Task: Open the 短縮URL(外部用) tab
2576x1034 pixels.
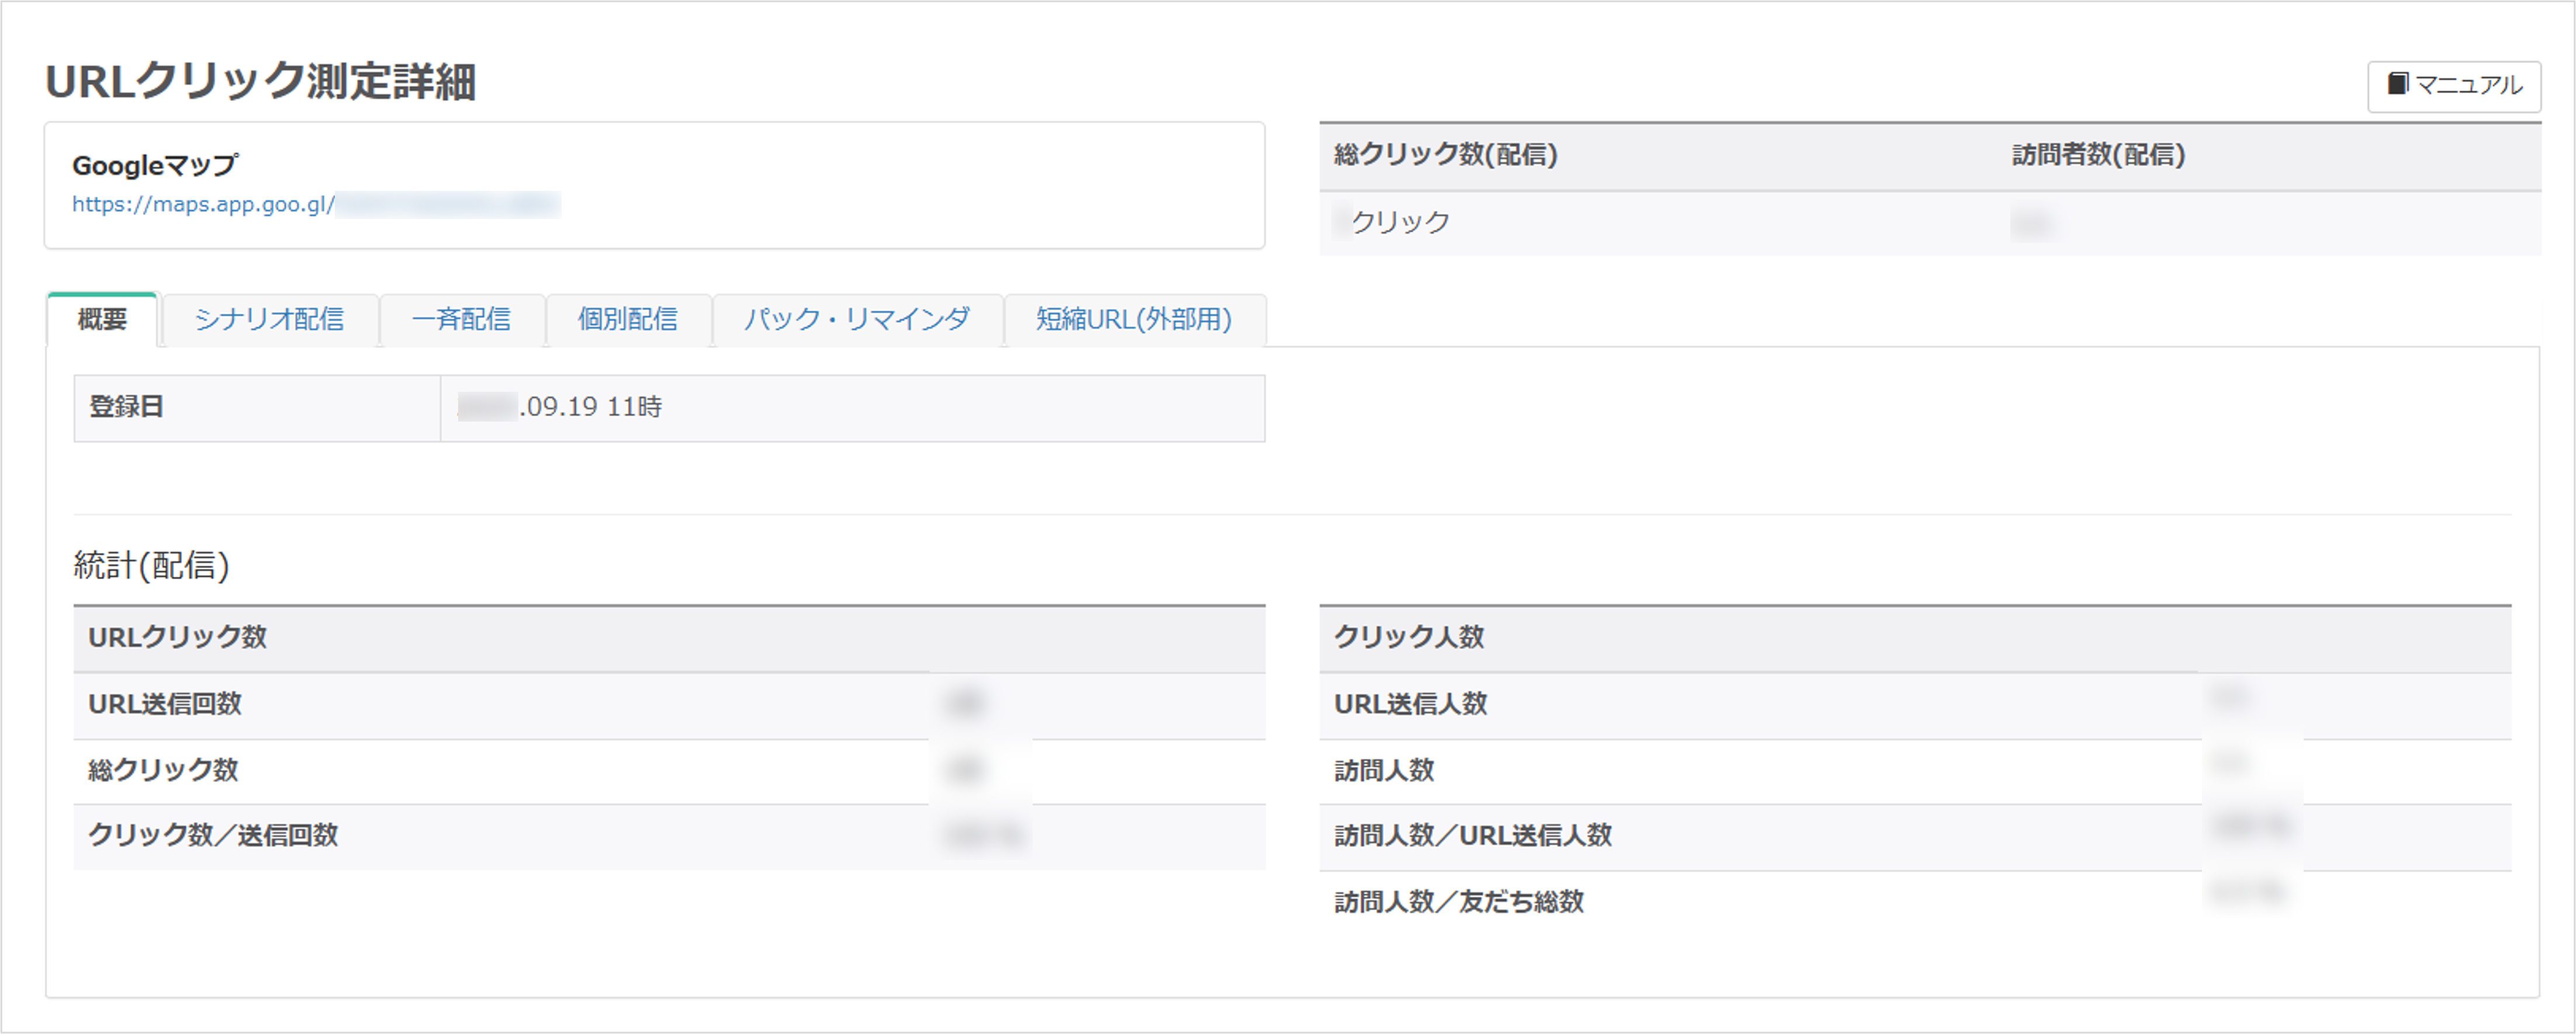Action: tap(1133, 320)
